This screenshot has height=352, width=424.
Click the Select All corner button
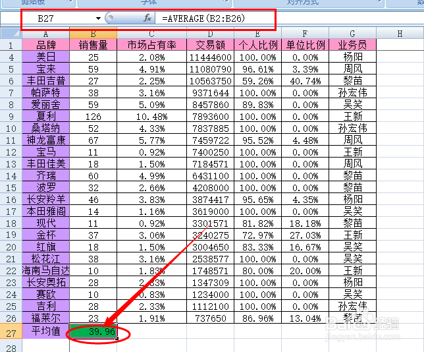tap(11, 34)
